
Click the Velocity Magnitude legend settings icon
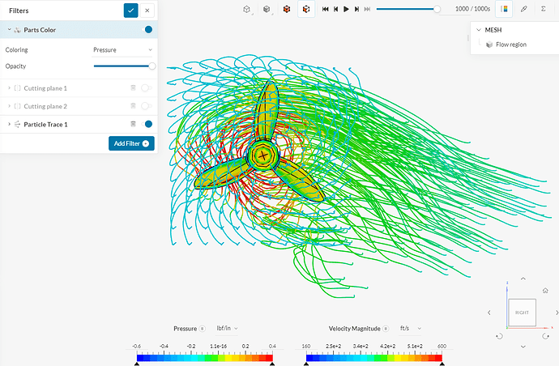pos(386,329)
